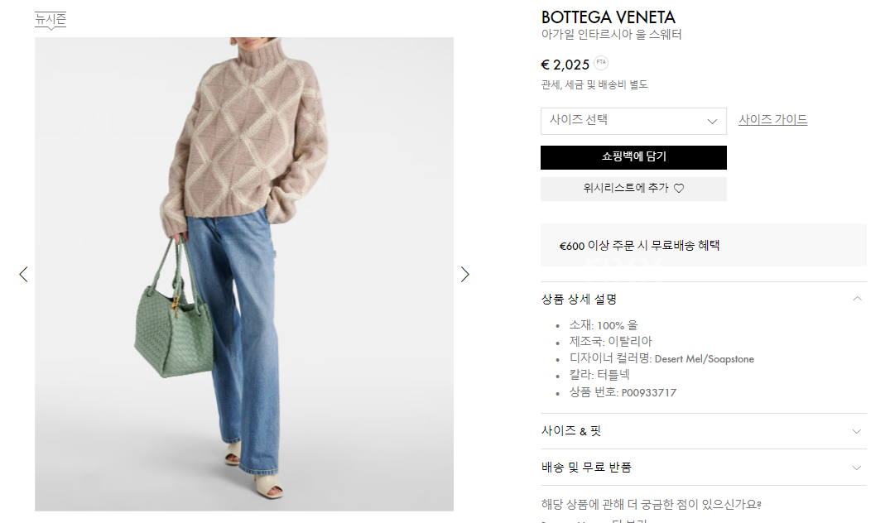The height and width of the screenshot is (523, 890).
Task: Click the product title 아가일 인타르시아 울 스웨터
Action: click(x=611, y=35)
